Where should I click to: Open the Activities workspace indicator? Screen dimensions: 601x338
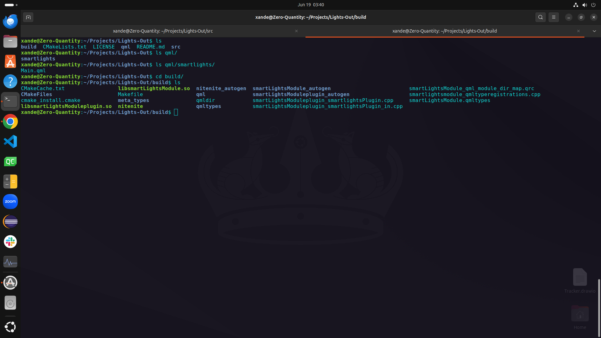11,5
